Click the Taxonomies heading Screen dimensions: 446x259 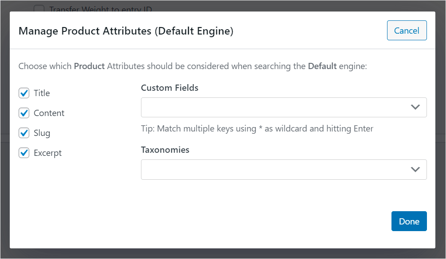coord(165,150)
